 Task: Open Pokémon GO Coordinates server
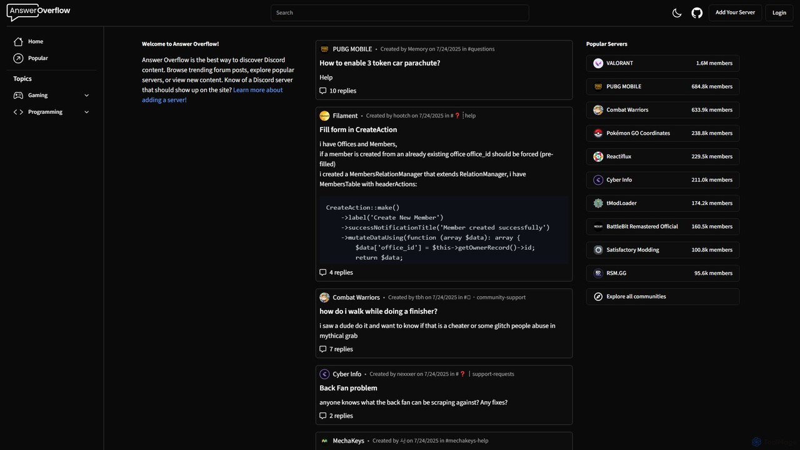[x=662, y=133]
